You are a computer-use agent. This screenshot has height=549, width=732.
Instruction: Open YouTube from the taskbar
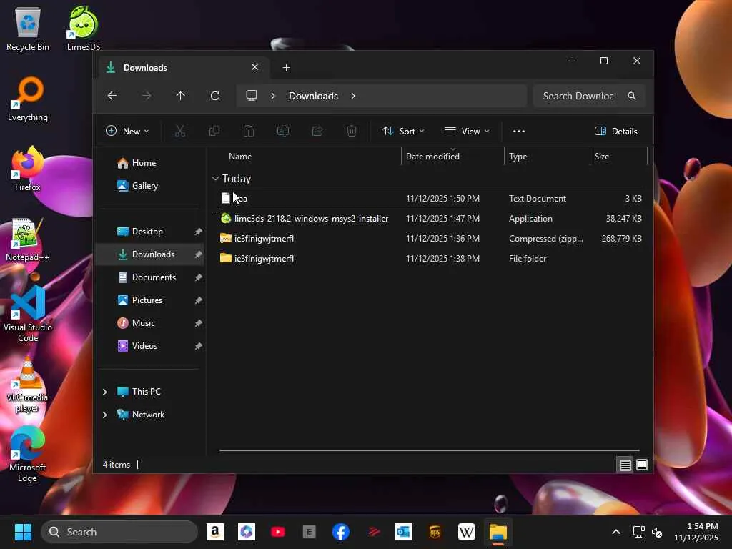278,532
